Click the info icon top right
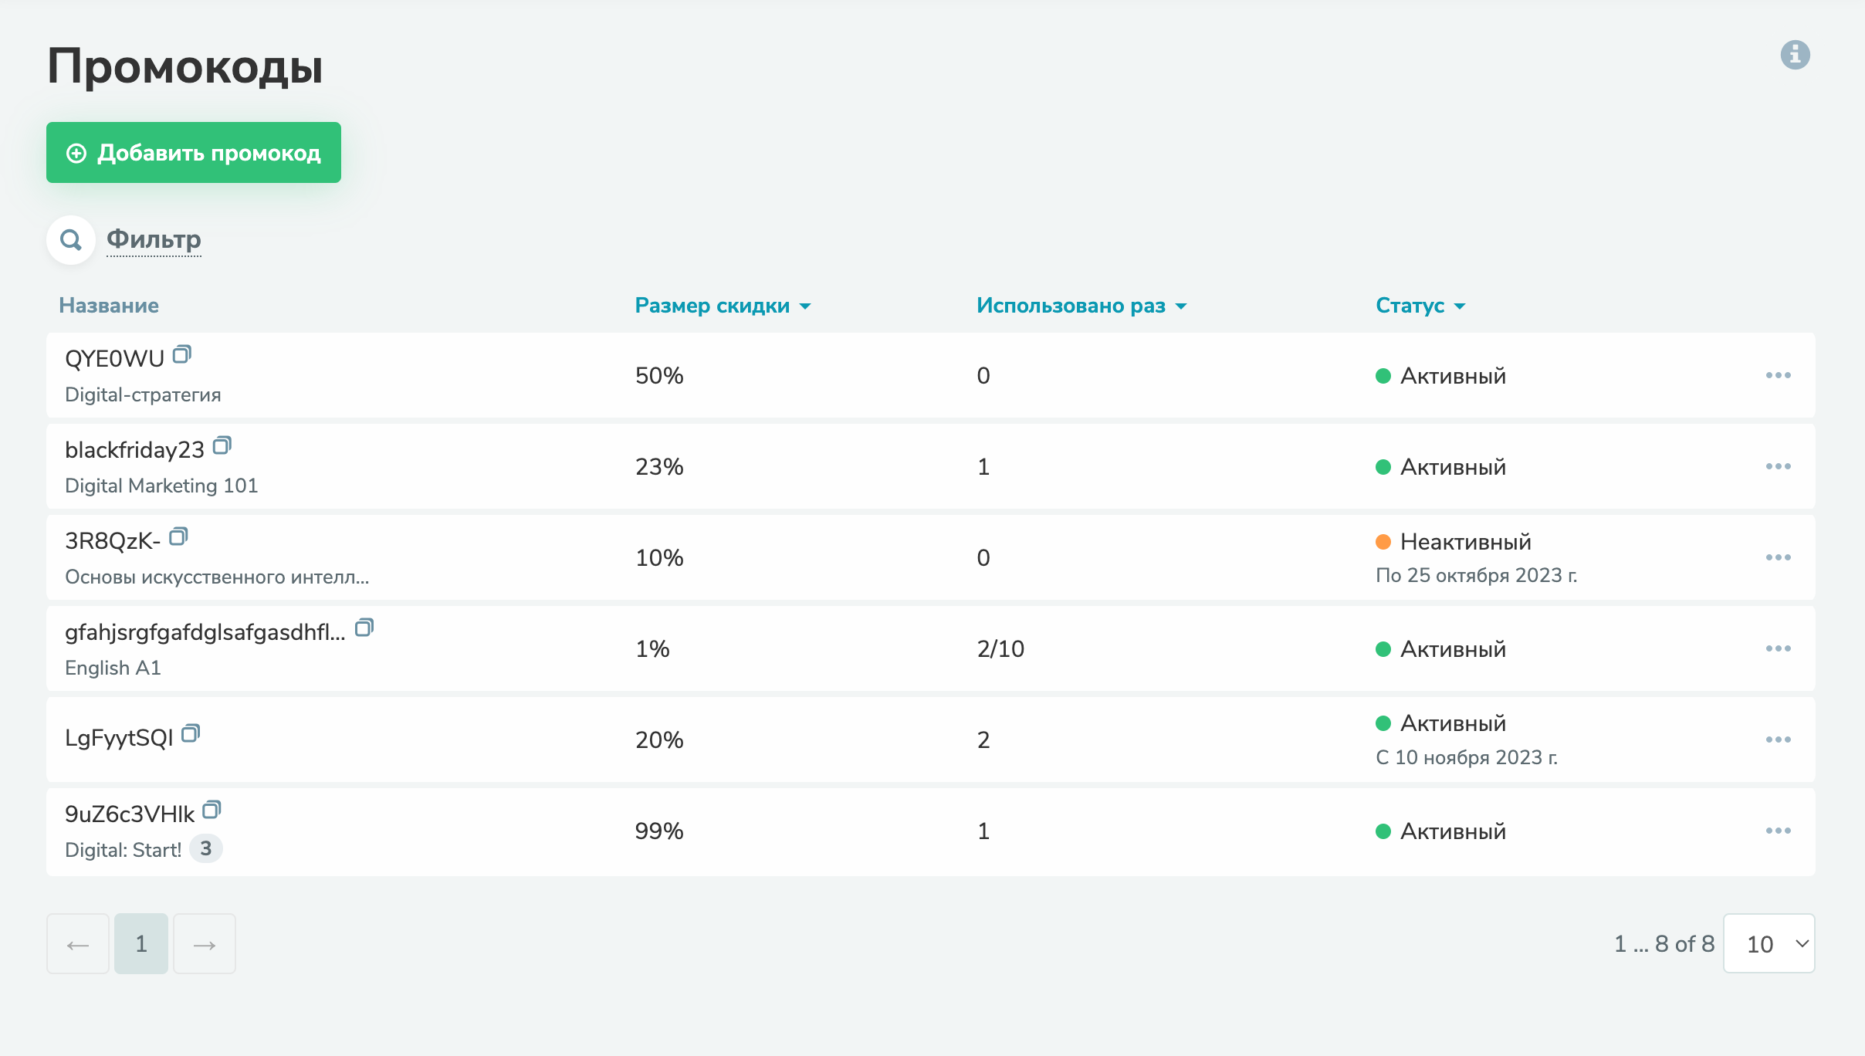Screen dimensions: 1865x1056 click(1795, 55)
